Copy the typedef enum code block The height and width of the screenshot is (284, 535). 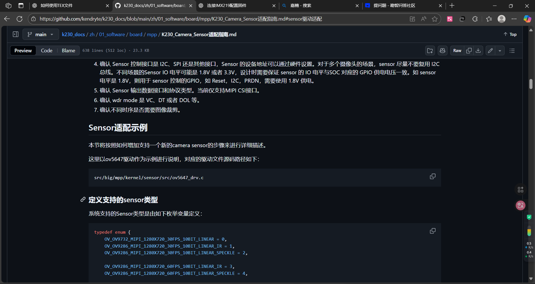coord(432,231)
